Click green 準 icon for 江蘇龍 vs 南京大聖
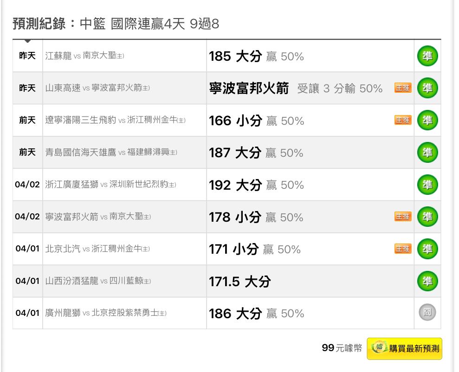This screenshot has height=372, width=459. click(427, 56)
